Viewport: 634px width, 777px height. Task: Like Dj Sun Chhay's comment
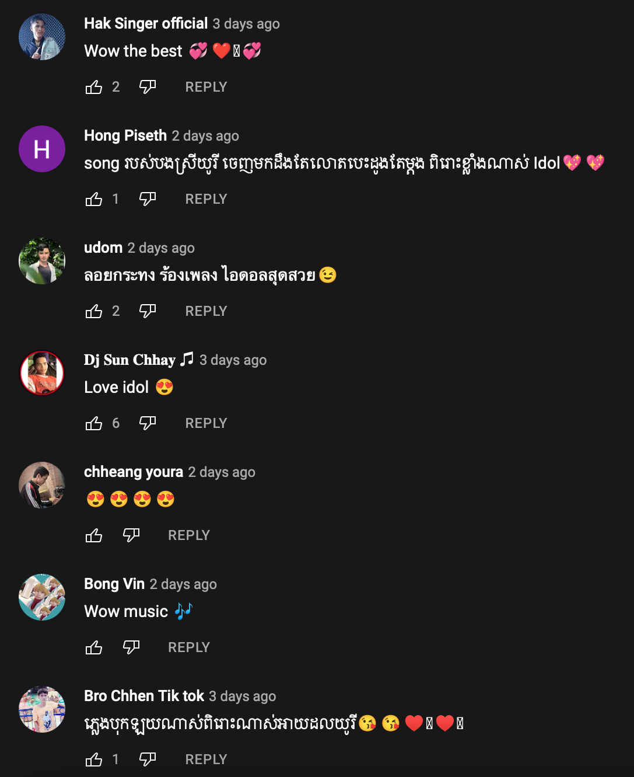tap(94, 424)
